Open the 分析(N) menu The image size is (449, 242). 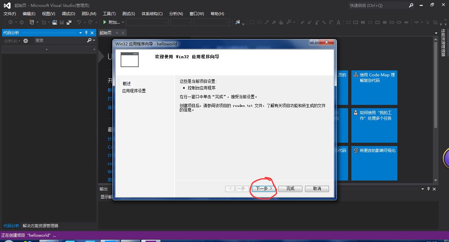(x=176, y=13)
